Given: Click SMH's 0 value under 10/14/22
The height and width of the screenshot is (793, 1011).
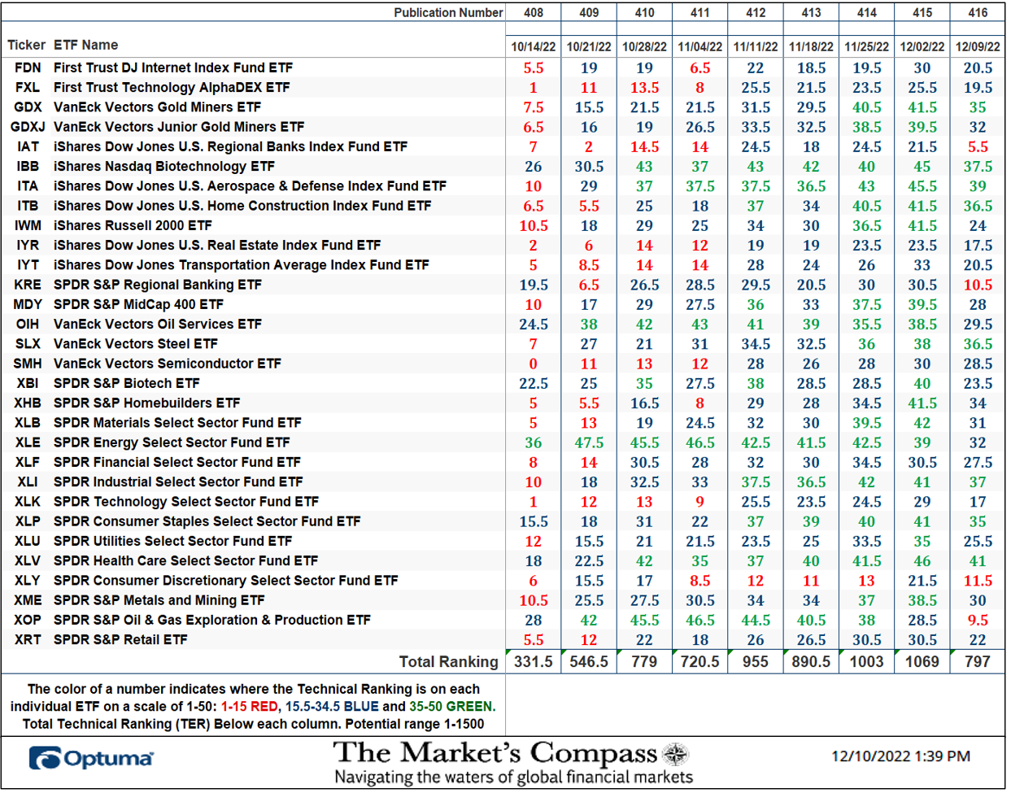Looking at the screenshot, I should coord(534,364).
